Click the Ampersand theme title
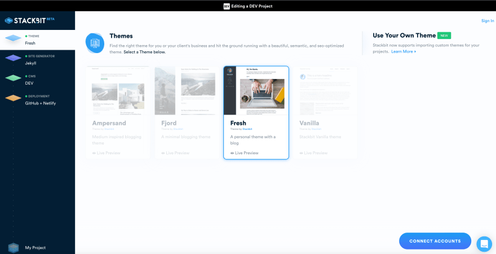Viewport: 496px width, 254px height. coord(109,123)
